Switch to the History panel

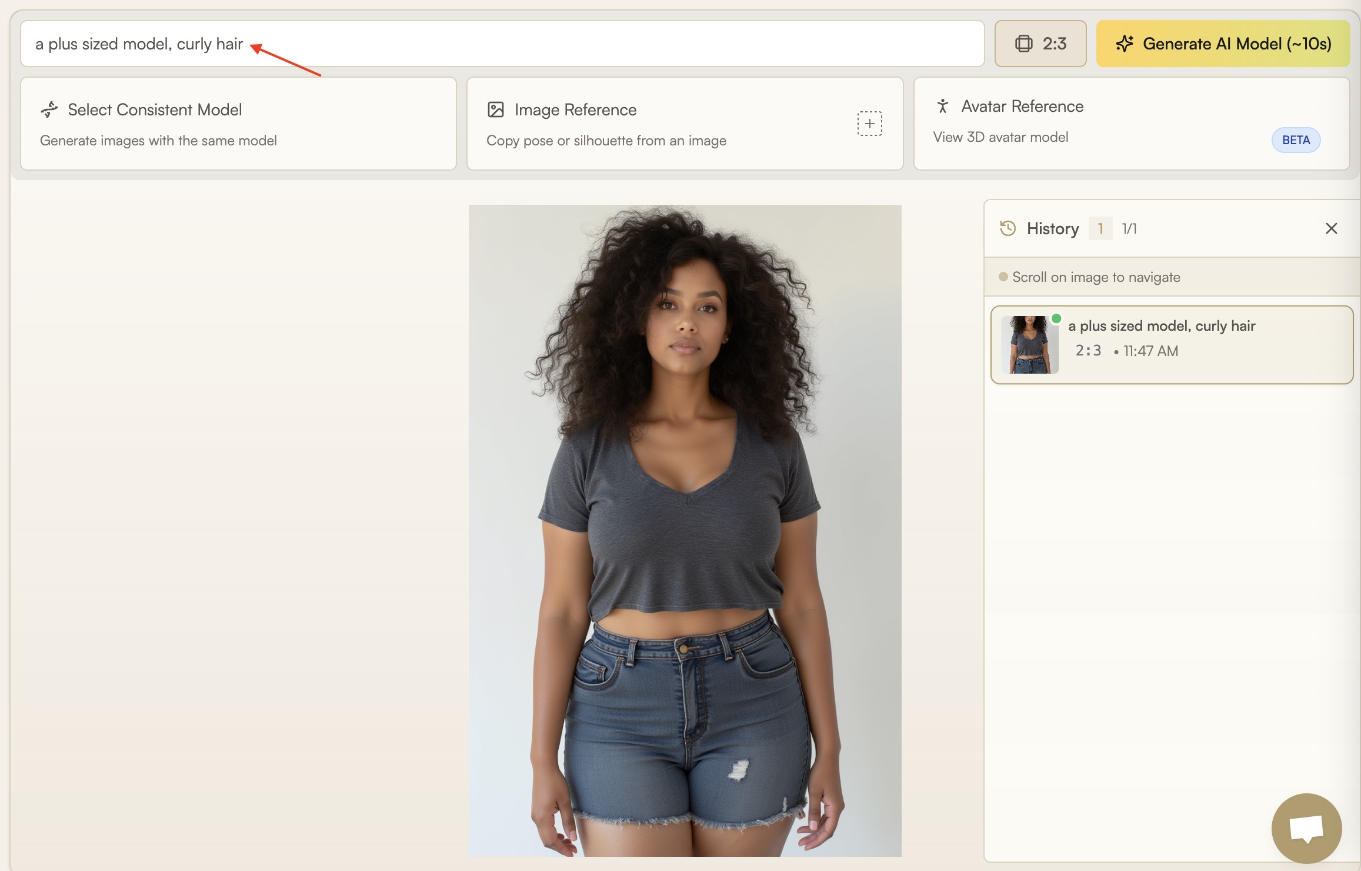pyautogui.click(x=1053, y=228)
